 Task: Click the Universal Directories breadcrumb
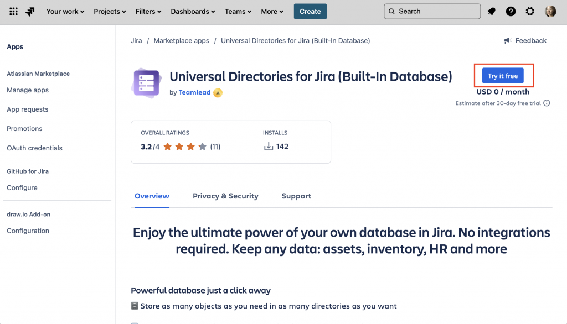click(x=296, y=41)
